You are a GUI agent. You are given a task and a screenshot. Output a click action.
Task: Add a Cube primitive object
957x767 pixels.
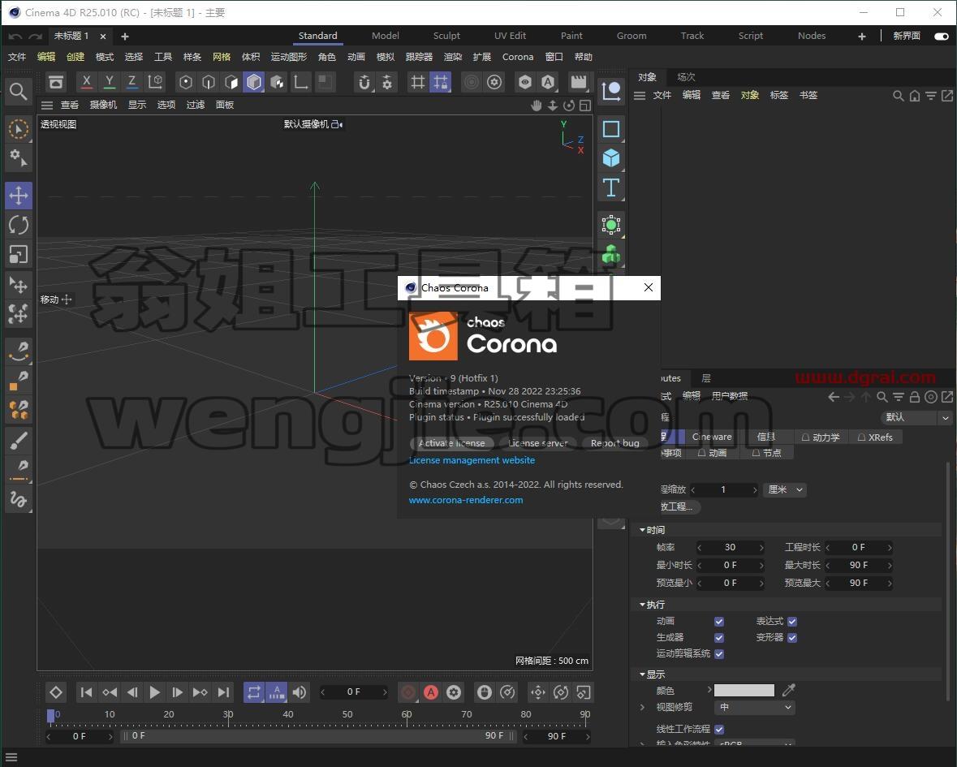(x=611, y=158)
